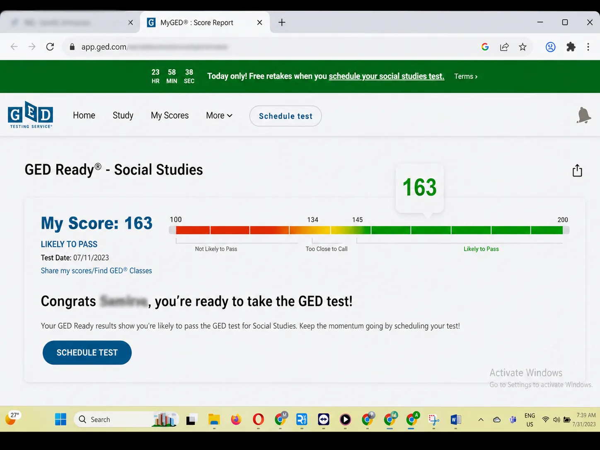
Task: Open TeamViewer from the taskbar
Action: point(324,419)
